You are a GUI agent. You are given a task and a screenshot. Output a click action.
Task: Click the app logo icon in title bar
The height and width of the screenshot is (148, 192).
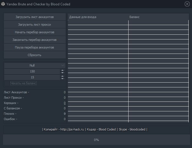click(x=3, y=4)
